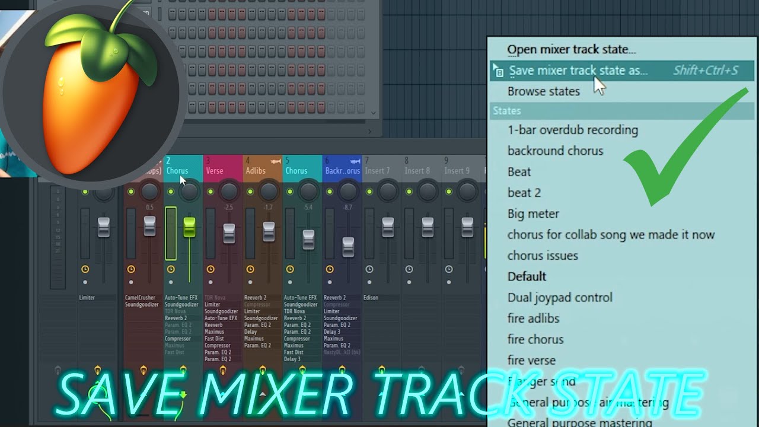
Task: Load the backround chorus state
Action: [555, 151]
